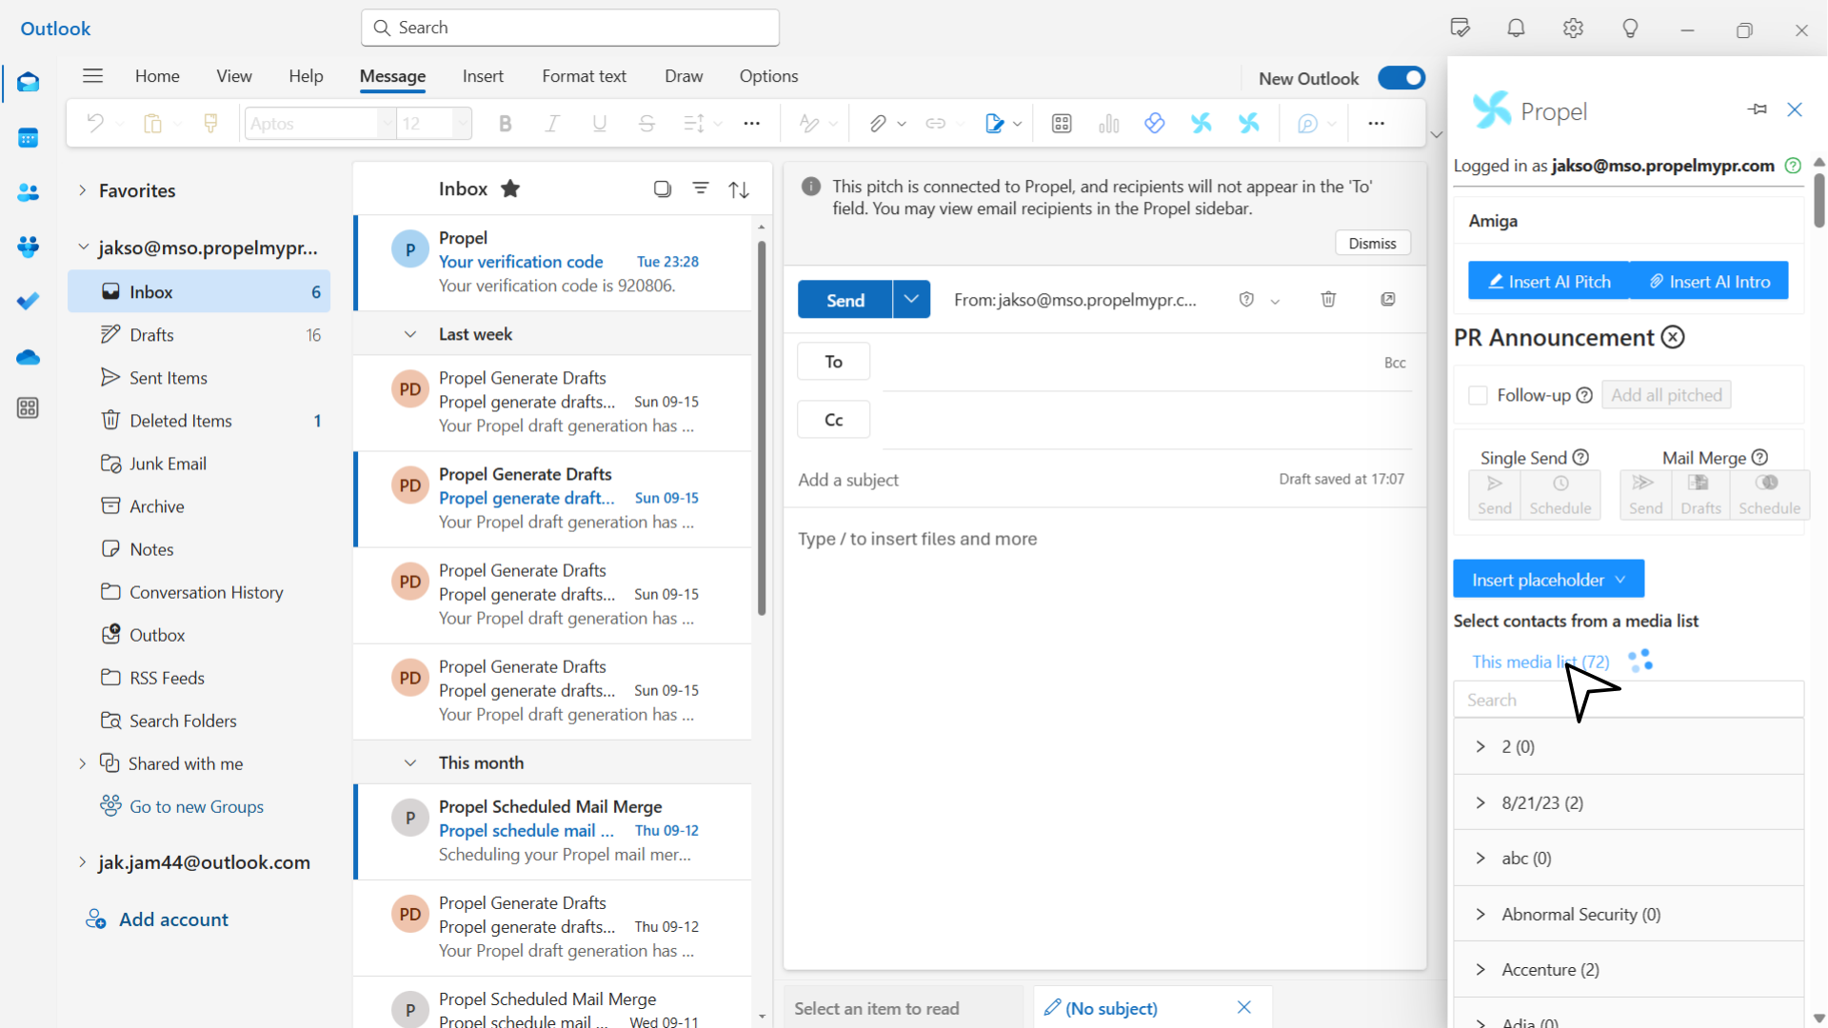Click the sort order arrows icon
Viewport: 1828px width, 1028px height.
pos(739,189)
